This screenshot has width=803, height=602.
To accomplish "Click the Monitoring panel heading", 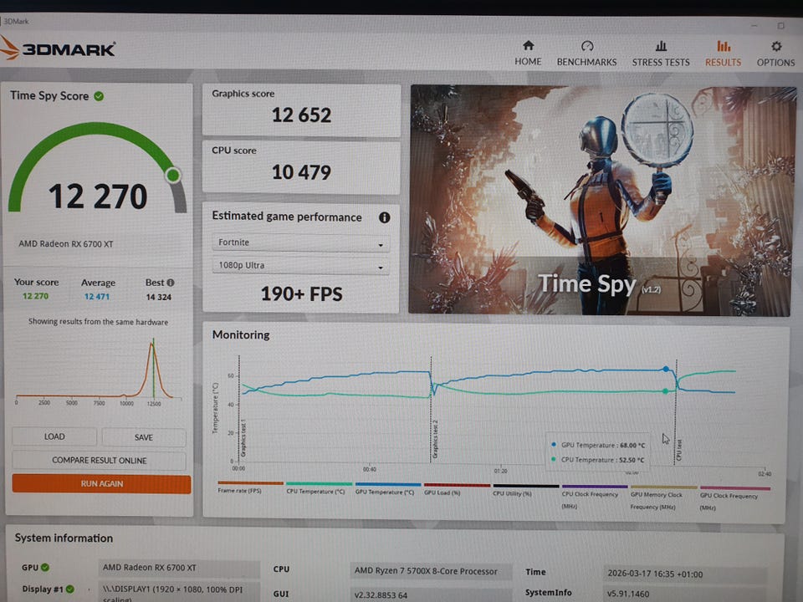I will [x=241, y=334].
